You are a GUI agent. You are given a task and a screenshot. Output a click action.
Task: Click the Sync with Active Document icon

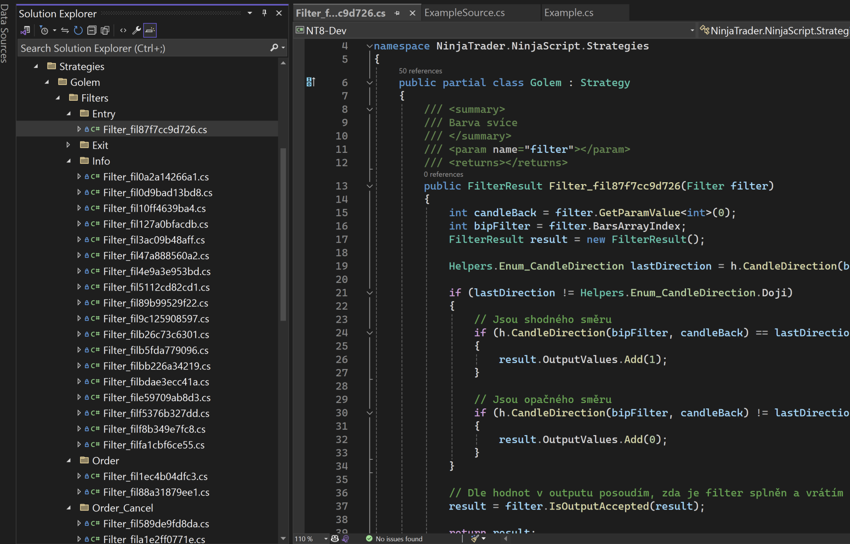(65, 30)
